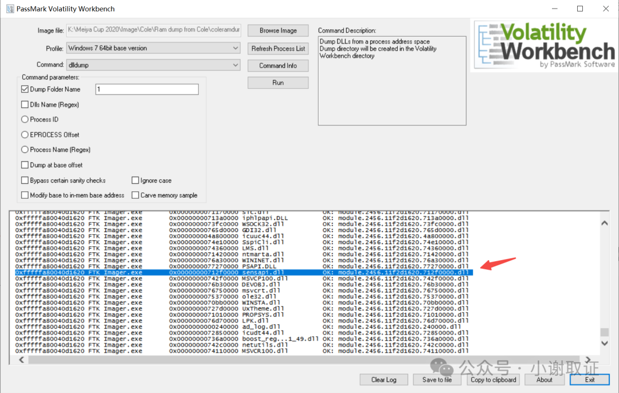Select the iphlpapi.DLL log row
The height and width of the screenshot is (393, 619).
point(242,218)
